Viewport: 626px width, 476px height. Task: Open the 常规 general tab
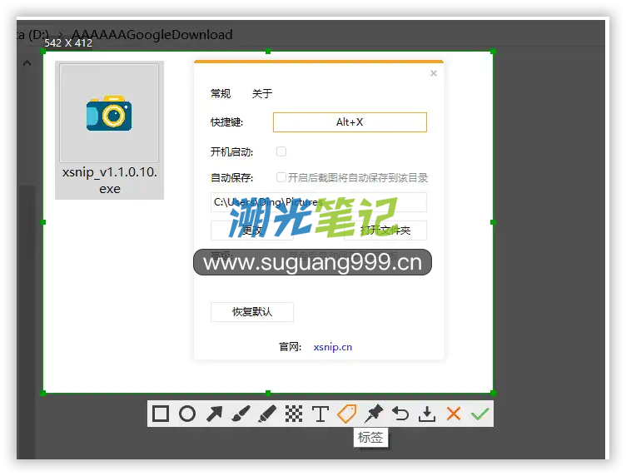tap(221, 94)
